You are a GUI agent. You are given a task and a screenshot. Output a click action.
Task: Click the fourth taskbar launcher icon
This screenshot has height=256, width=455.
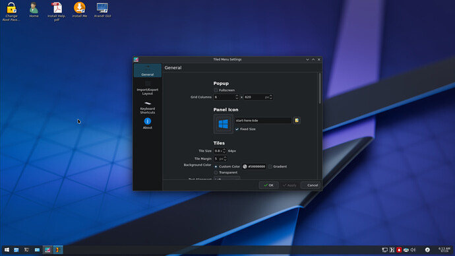37,250
